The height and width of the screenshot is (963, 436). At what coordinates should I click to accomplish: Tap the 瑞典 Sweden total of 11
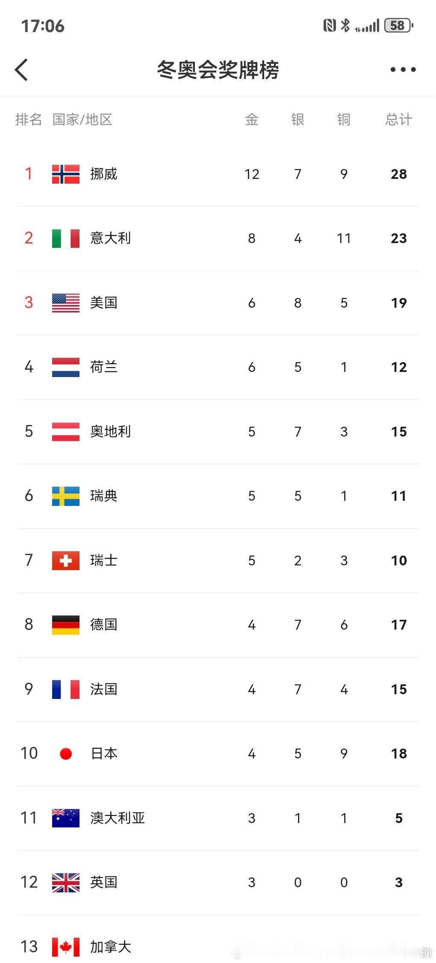[x=399, y=496]
